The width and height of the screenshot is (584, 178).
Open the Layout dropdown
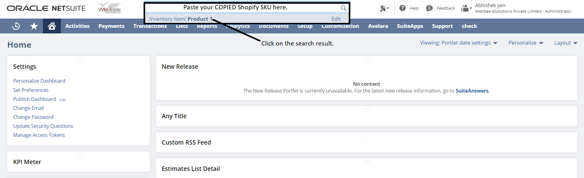566,43
